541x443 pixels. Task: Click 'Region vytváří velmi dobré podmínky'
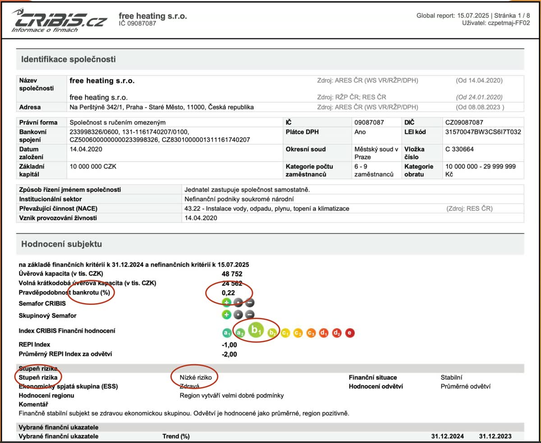point(232,395)
